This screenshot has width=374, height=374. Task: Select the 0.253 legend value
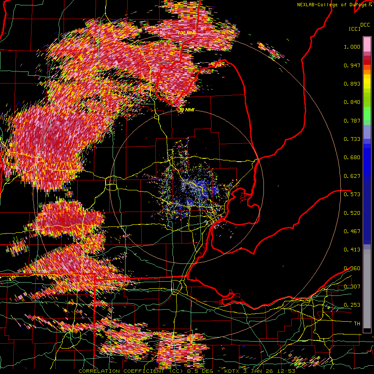pos(352,305)
